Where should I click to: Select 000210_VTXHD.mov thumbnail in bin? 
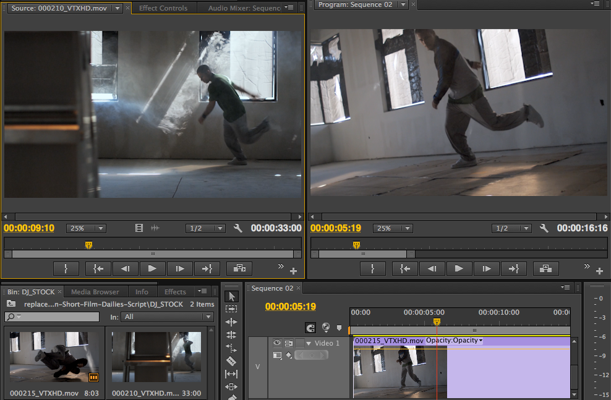coord(156,357)
